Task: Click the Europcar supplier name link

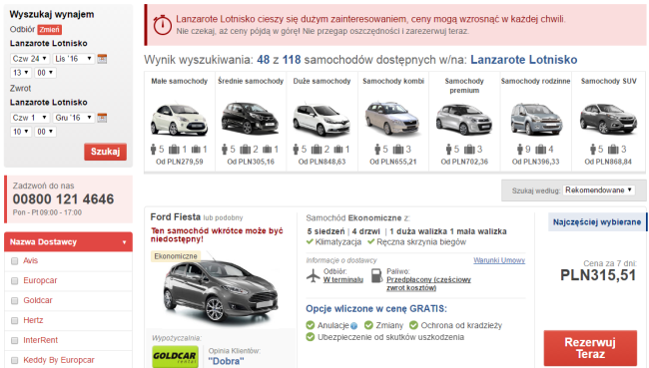Action: pyautogui.click(x=40, y=281)
